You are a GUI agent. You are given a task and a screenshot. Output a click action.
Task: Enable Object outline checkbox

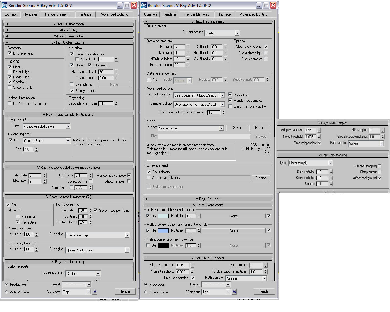pos(90,181)
